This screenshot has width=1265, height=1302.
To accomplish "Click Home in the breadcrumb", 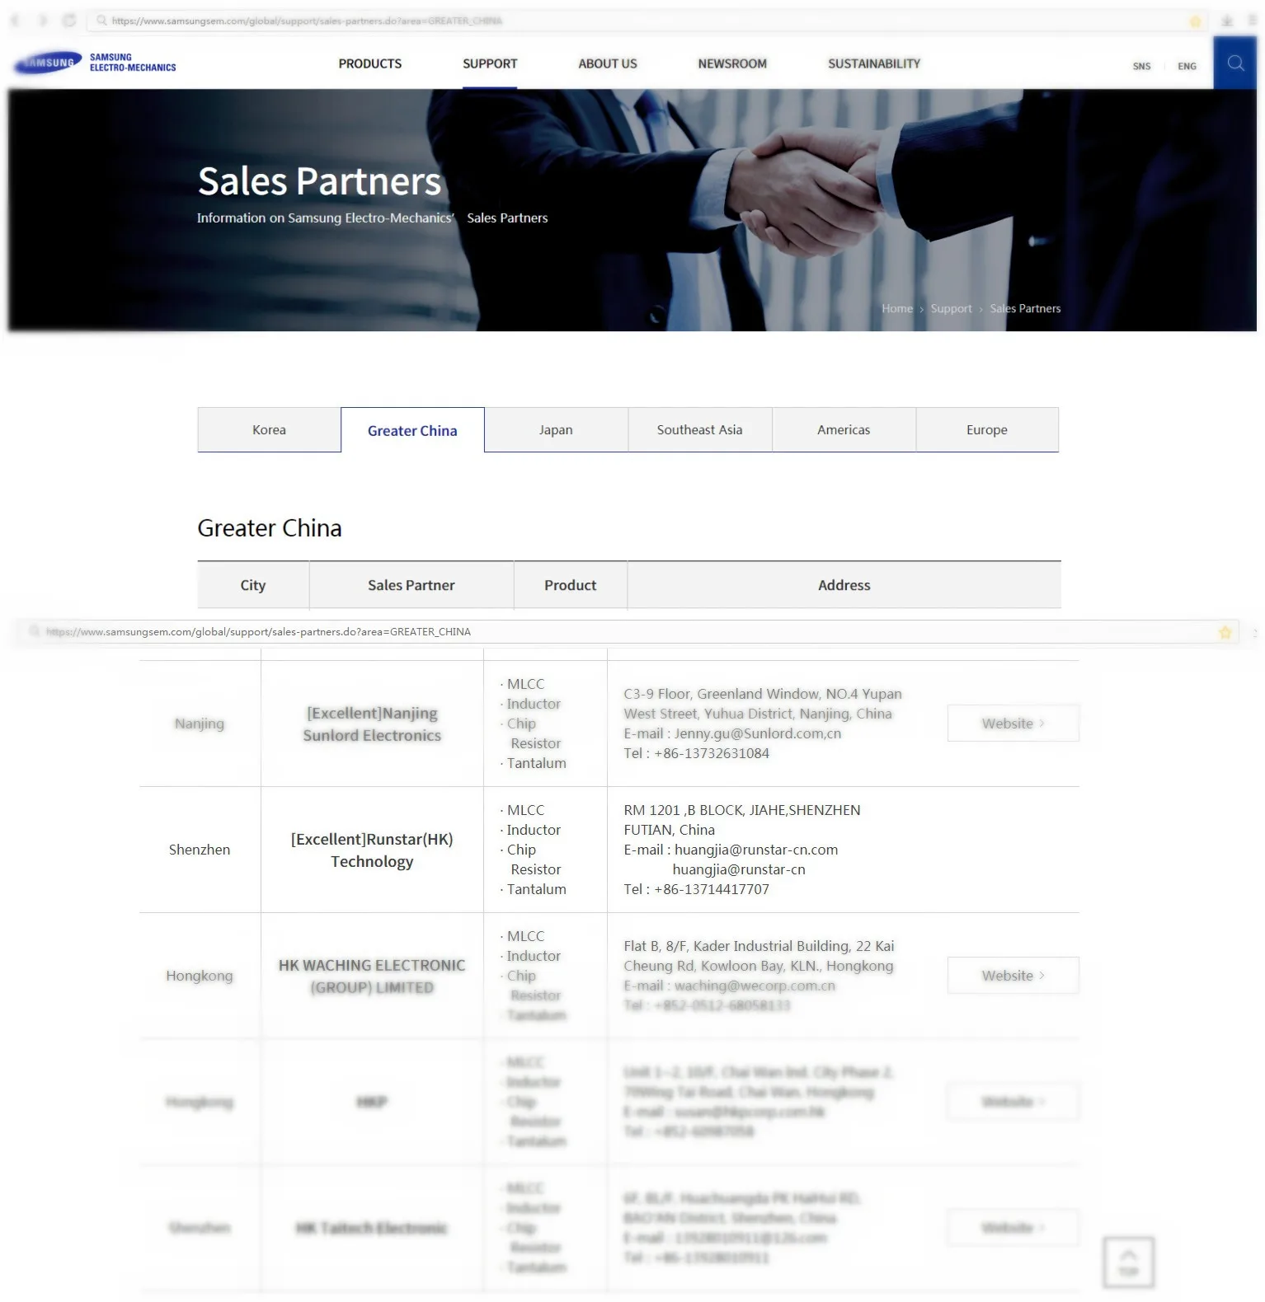I will [x=897, y=308].
